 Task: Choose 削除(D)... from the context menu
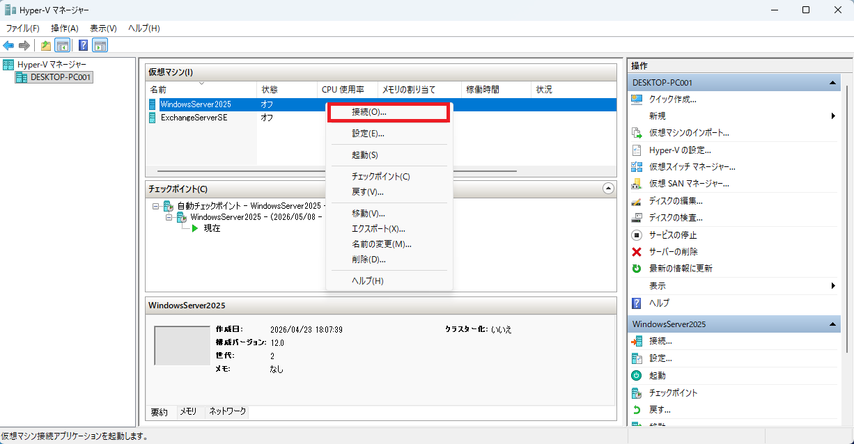(x=389, y=260)
